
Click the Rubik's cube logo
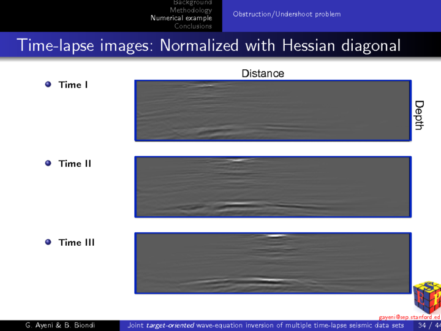[x=427, y=297]
